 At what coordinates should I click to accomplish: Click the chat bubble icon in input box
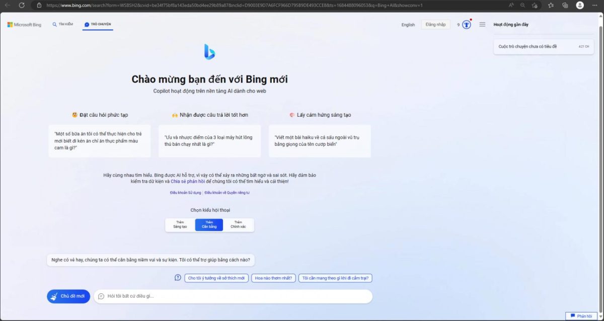pyautogui.click(x=101, y=296)
